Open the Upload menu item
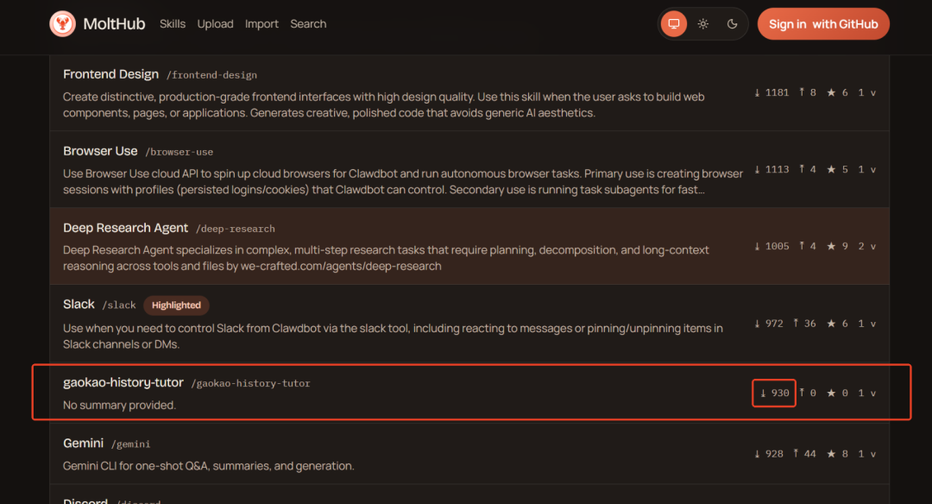932x504 pixels. tap(215, 24)
